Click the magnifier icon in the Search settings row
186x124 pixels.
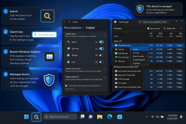point(68,42)
